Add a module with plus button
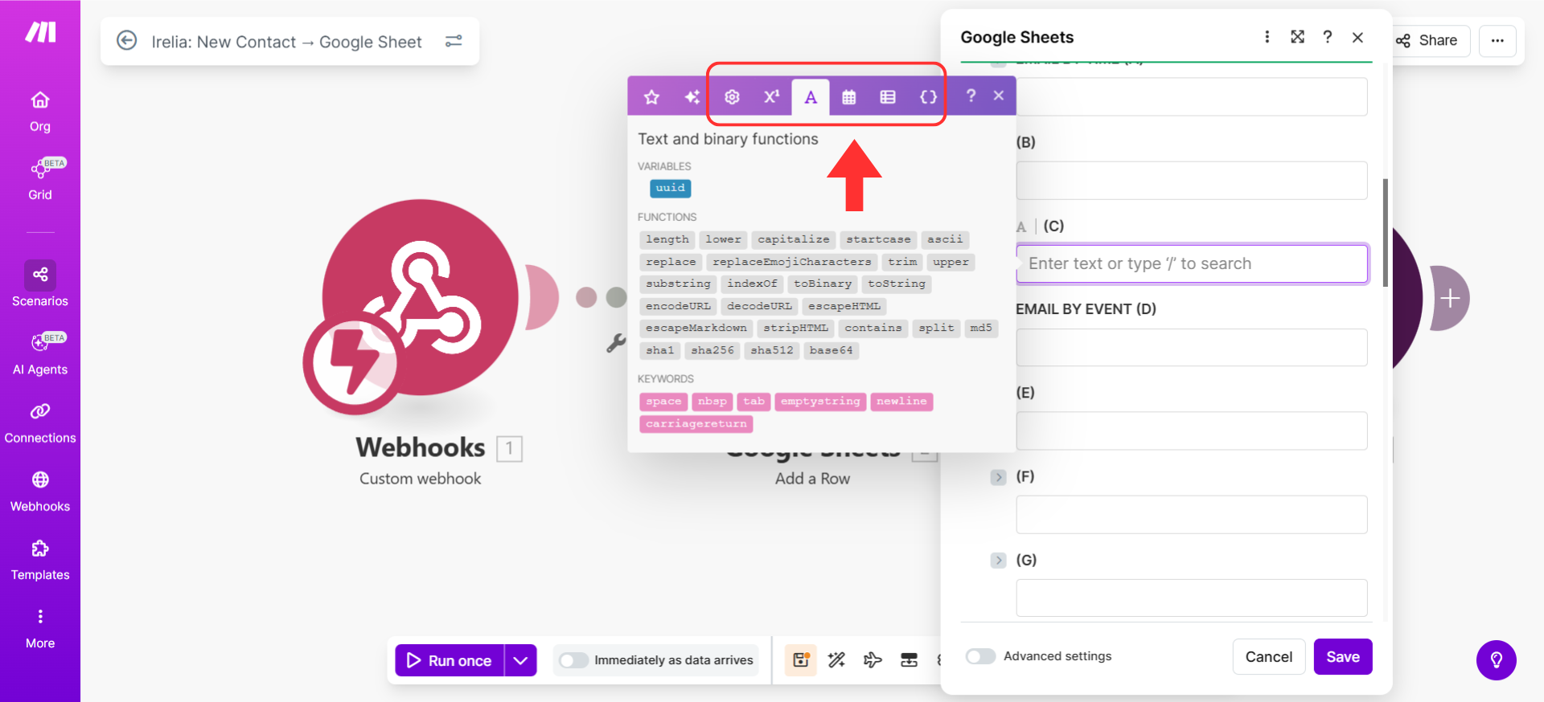 (x=1450, y=299)
